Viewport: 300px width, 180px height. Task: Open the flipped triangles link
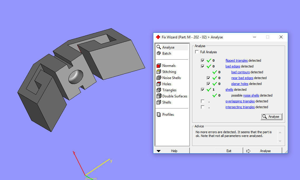tap(236, 60)
